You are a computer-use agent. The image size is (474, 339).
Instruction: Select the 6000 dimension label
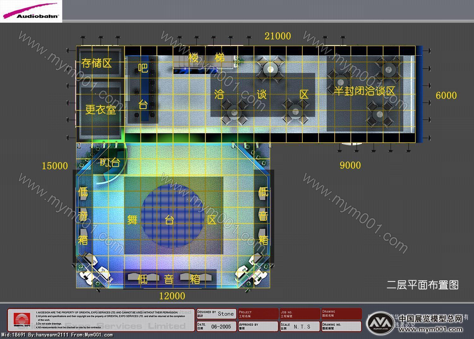point(446,95)
